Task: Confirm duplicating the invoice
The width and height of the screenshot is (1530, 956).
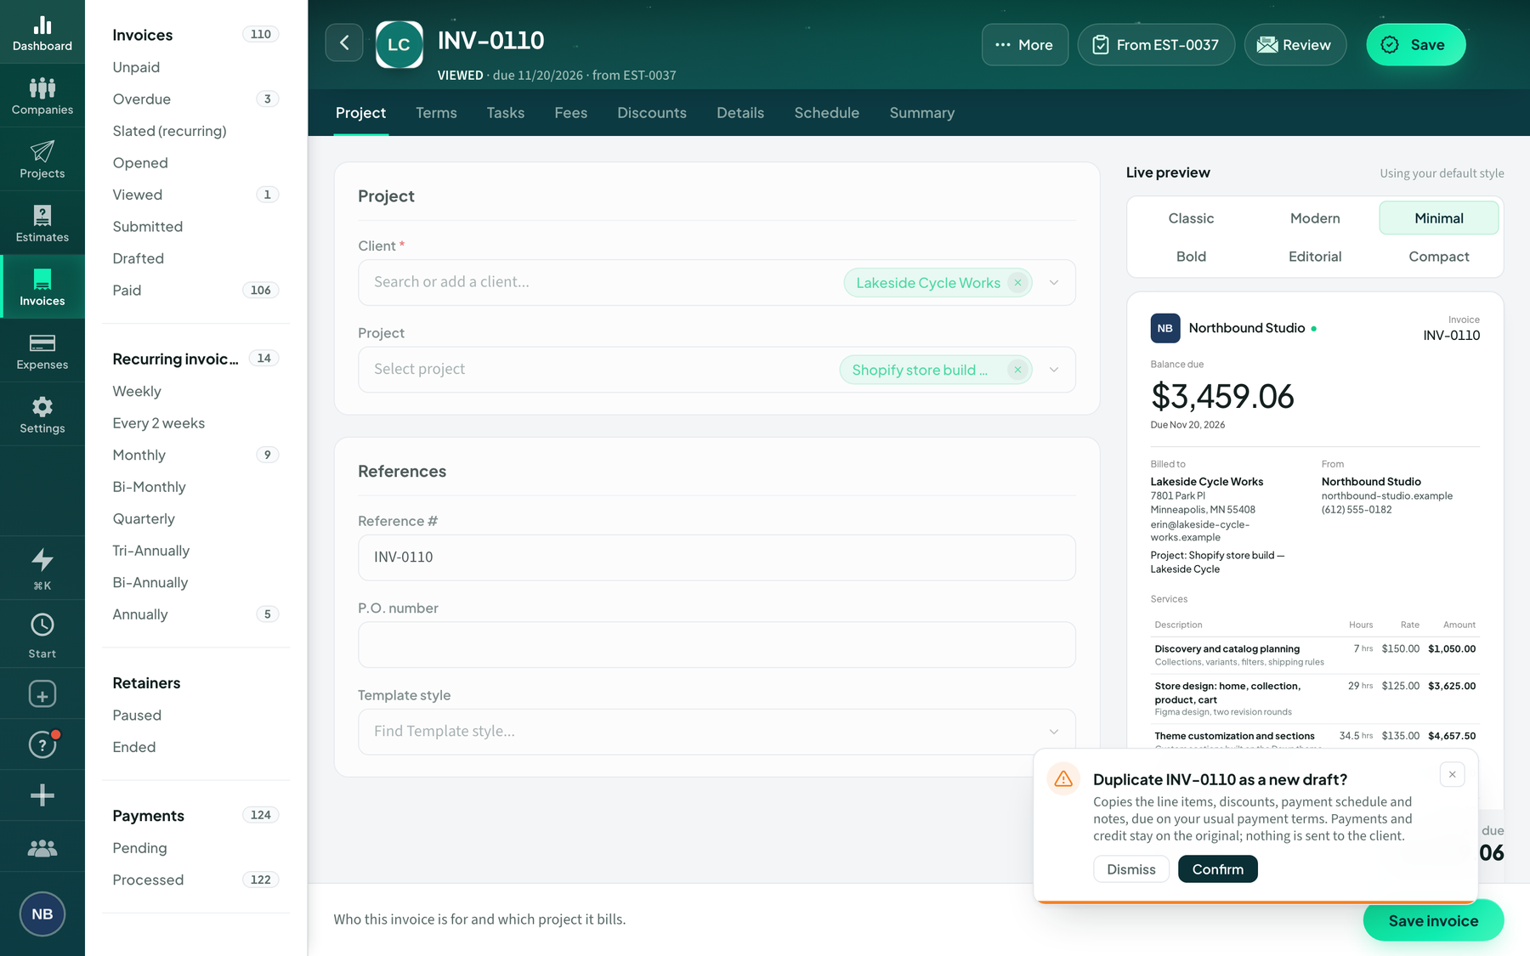Action: click(x=1218, y=869)
